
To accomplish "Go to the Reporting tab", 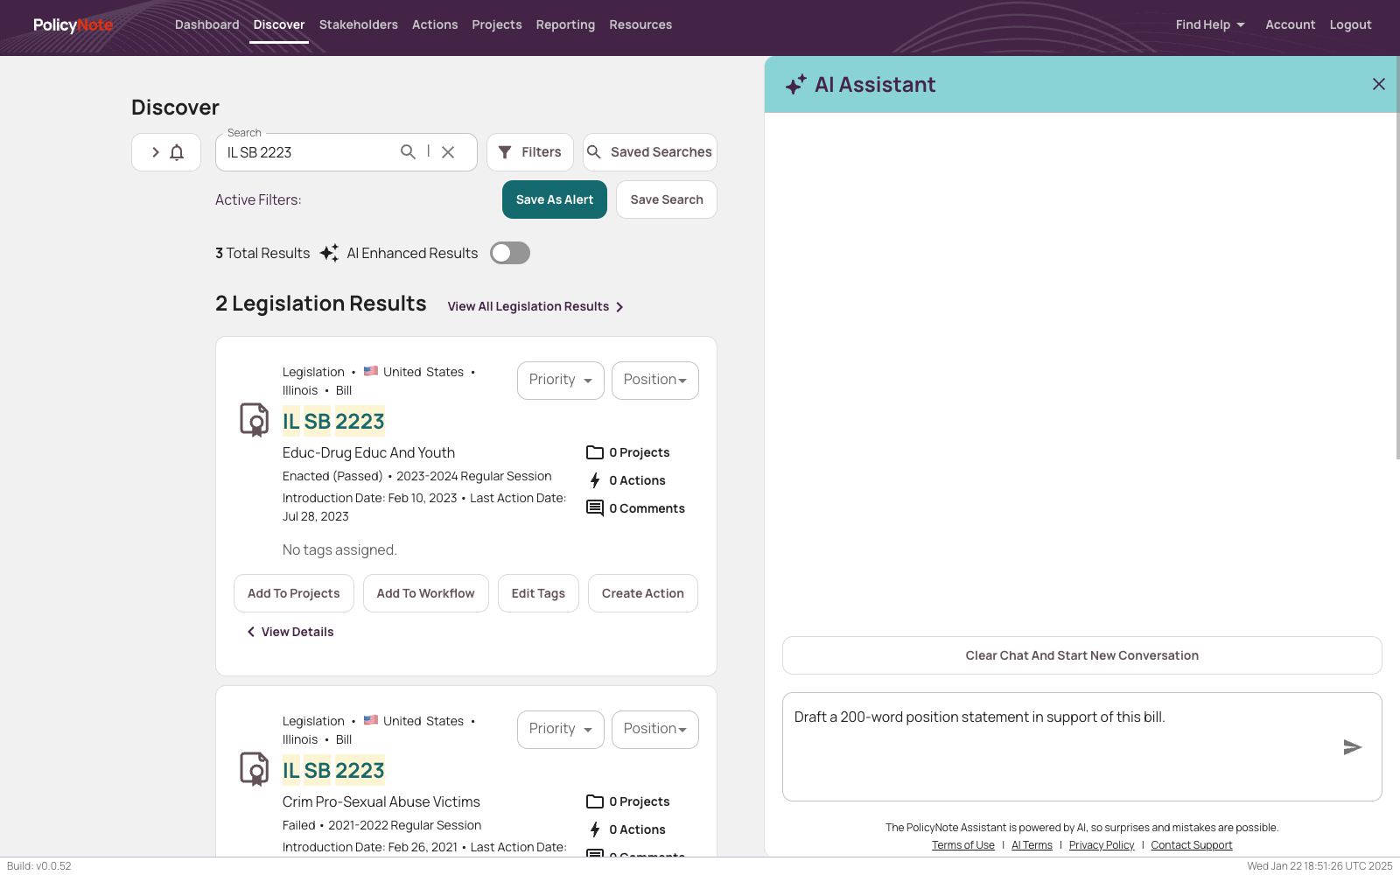I will [565, 24].
